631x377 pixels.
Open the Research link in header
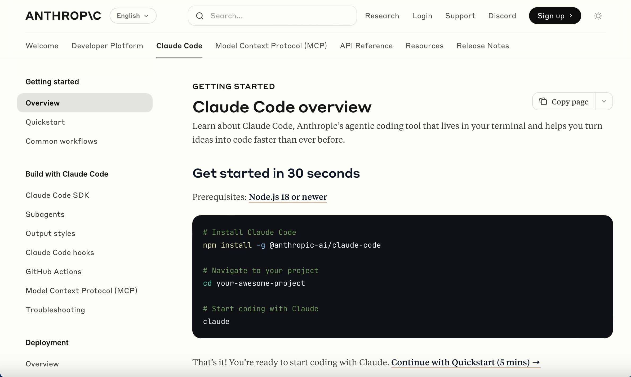(382, 16)
